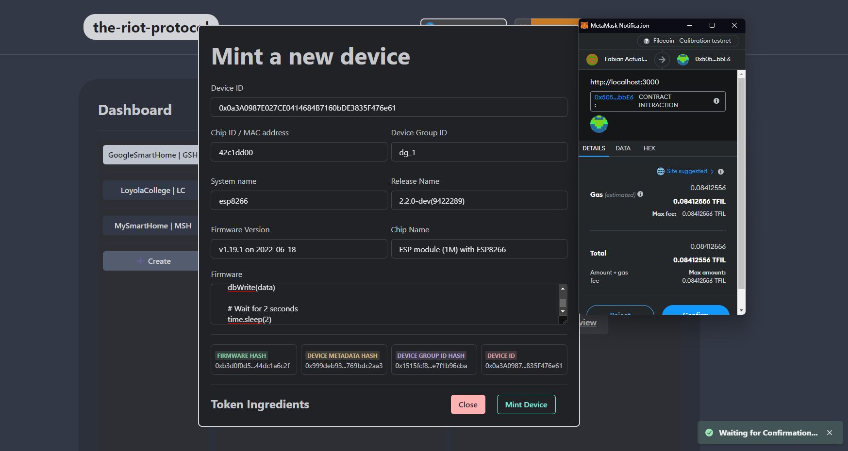Click the arrow icon between sender and recipient

[662, 59]
